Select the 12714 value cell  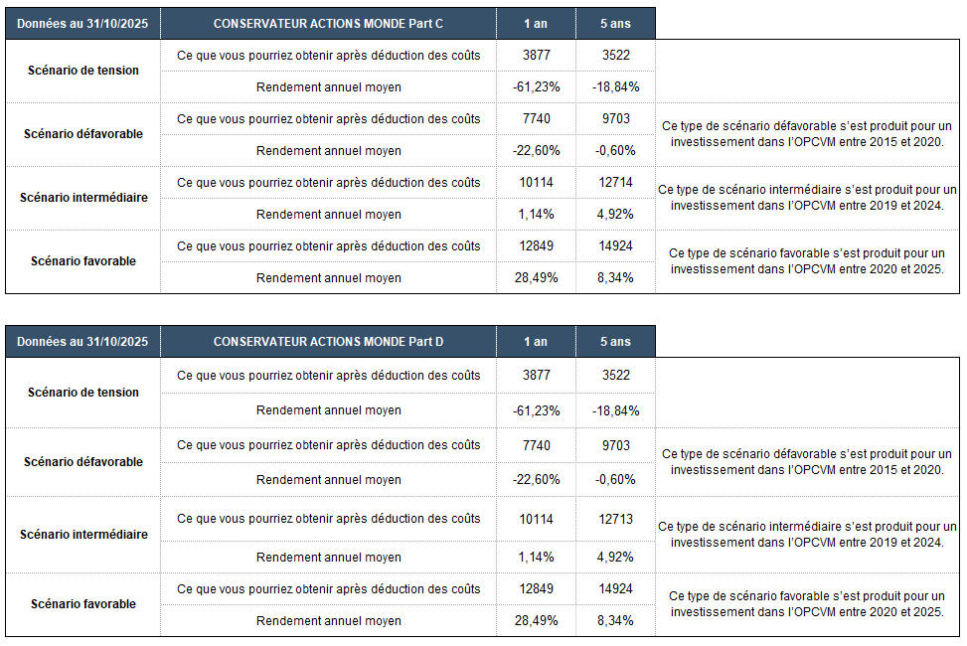point(615,183)
